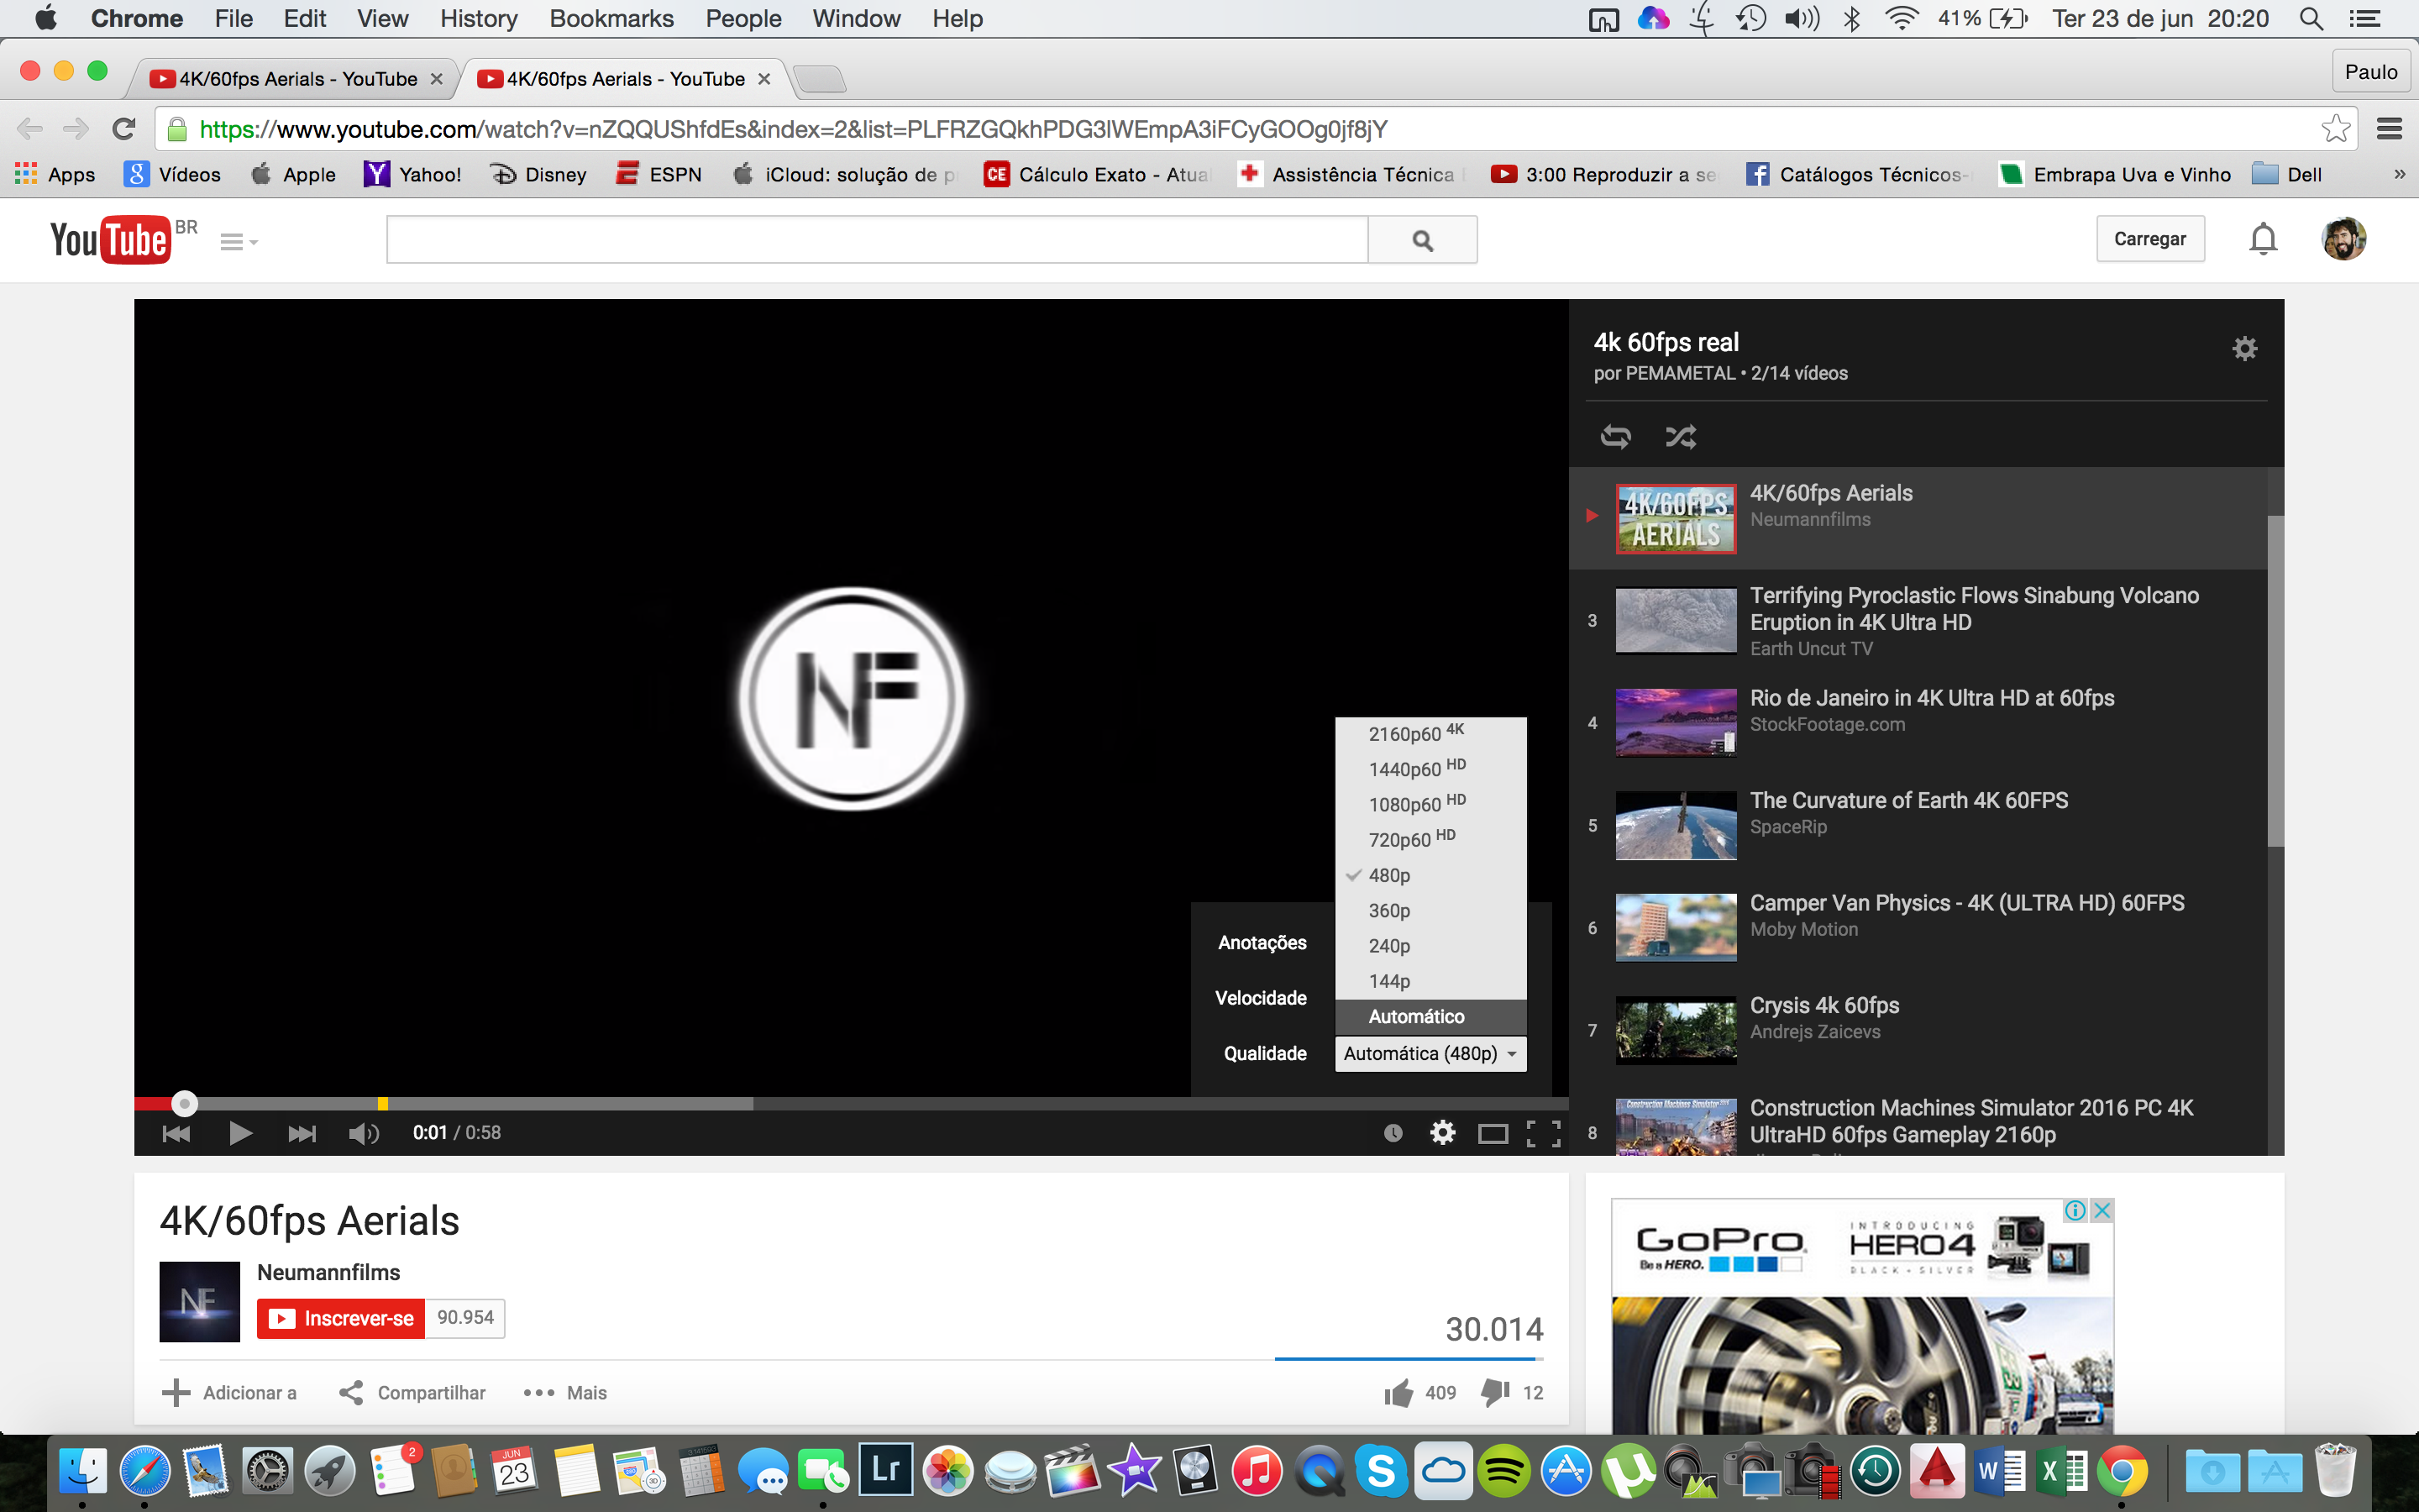Toggle playlist shuffle mode
Viewport: 2419px width, 1512px height.
(x=1681, y=436)
